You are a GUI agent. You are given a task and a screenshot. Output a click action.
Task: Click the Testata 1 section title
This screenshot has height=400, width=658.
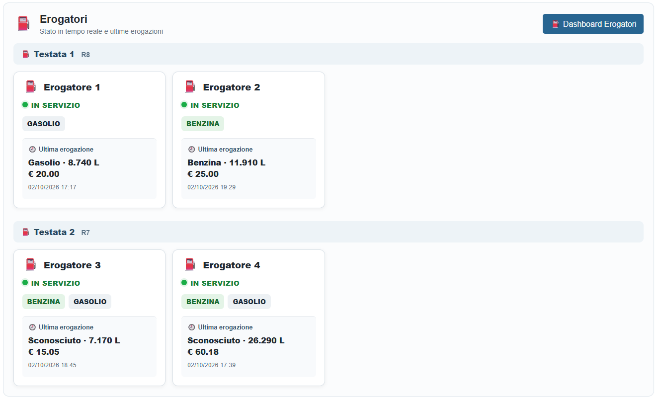pyautogui.click(x=54, y=54)
